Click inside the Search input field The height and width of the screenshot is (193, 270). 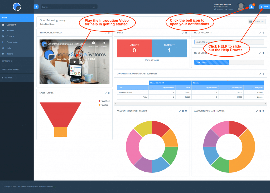66,7
